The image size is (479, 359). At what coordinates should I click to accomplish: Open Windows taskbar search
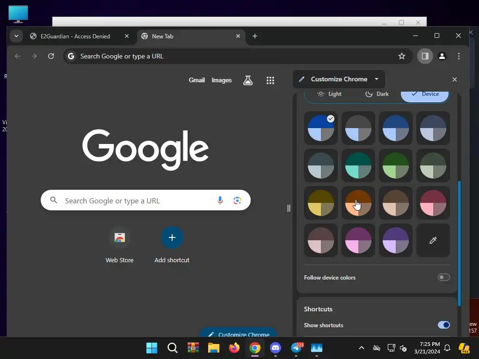tap(173, 348)
